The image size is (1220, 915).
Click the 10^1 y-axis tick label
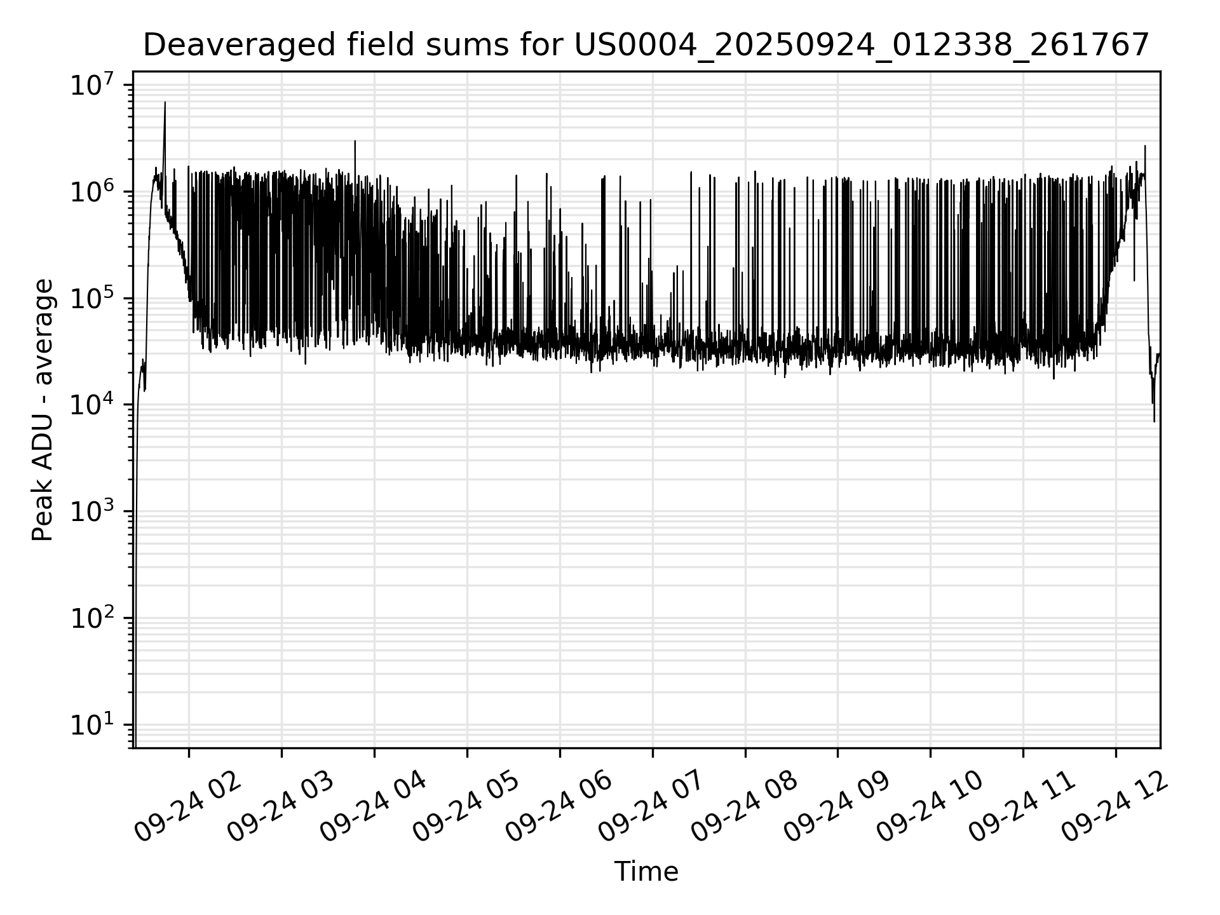(91, 724)
